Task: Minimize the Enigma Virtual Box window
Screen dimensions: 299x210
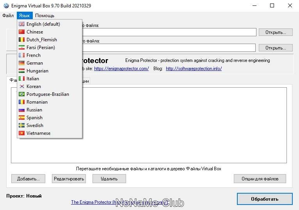Action: pos(255,5)
